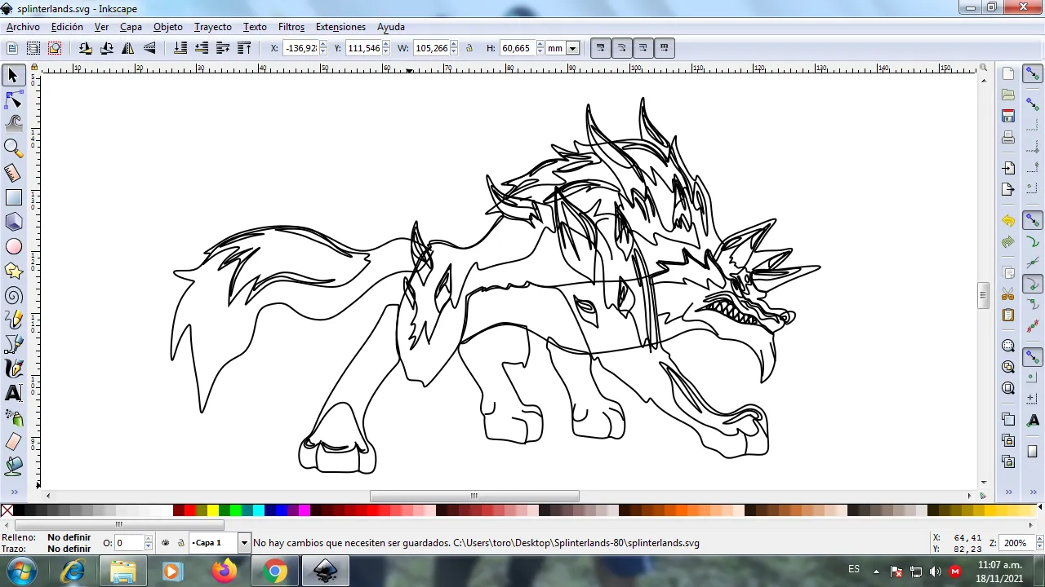
Task: Click the Undo yellow arrow button
Action: (x=1008, y=221)
